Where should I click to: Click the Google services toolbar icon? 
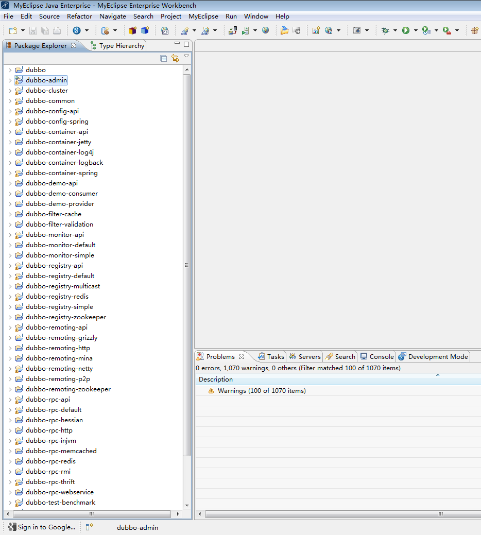pos(77,31)
